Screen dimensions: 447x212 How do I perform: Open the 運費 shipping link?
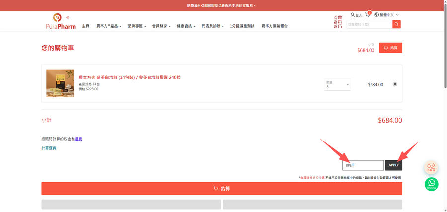point(78,139)
